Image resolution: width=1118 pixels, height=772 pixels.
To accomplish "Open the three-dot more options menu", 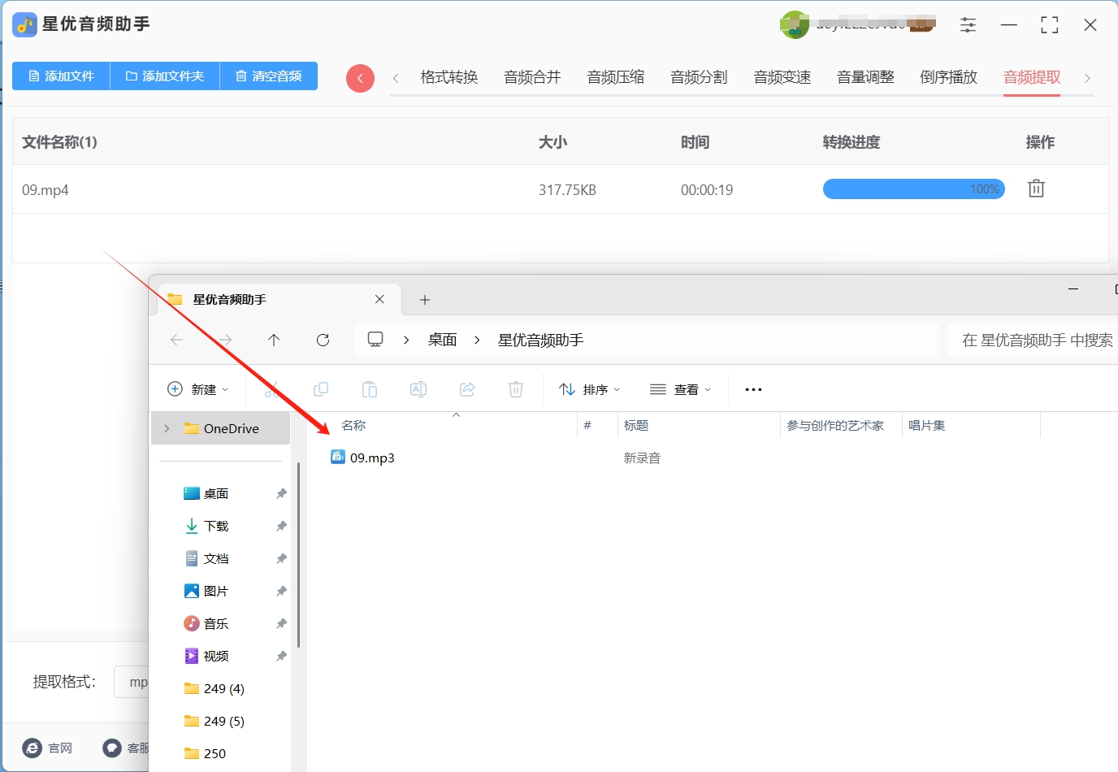I will tap(753, 389).
